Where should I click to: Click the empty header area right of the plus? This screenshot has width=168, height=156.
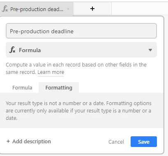point(140,9)
